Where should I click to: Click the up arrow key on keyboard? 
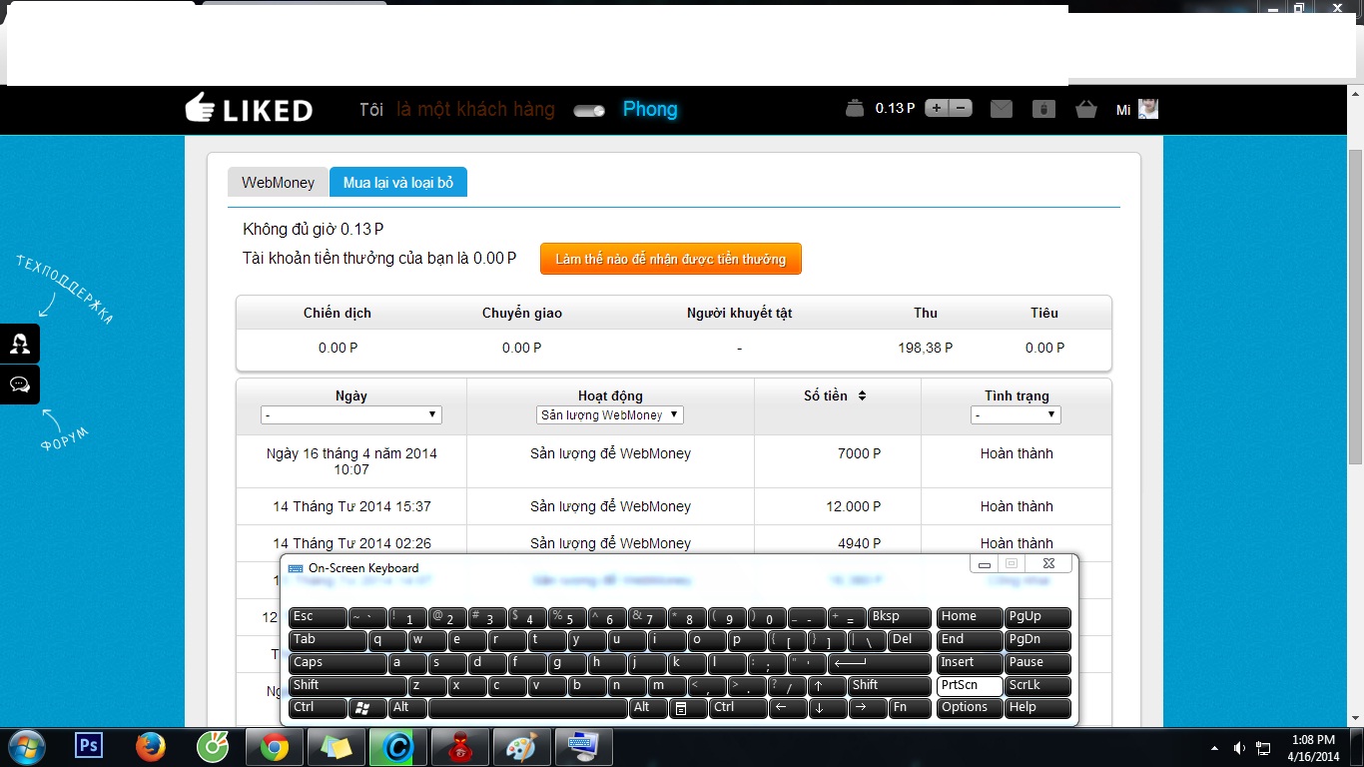[827, 687]
